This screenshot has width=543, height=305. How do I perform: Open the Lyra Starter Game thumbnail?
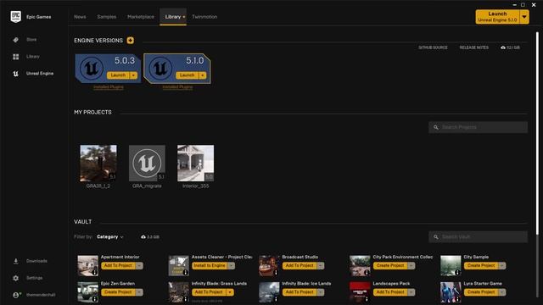[x=451, y=292]
